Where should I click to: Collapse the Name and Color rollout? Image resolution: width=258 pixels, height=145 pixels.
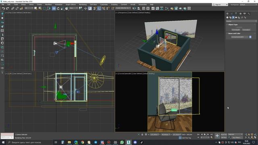coord(234,33)
